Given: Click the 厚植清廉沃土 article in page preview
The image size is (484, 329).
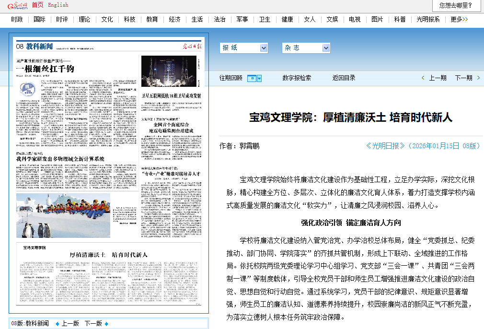Looking at the screenshot, I should click(x=109, y=255).
